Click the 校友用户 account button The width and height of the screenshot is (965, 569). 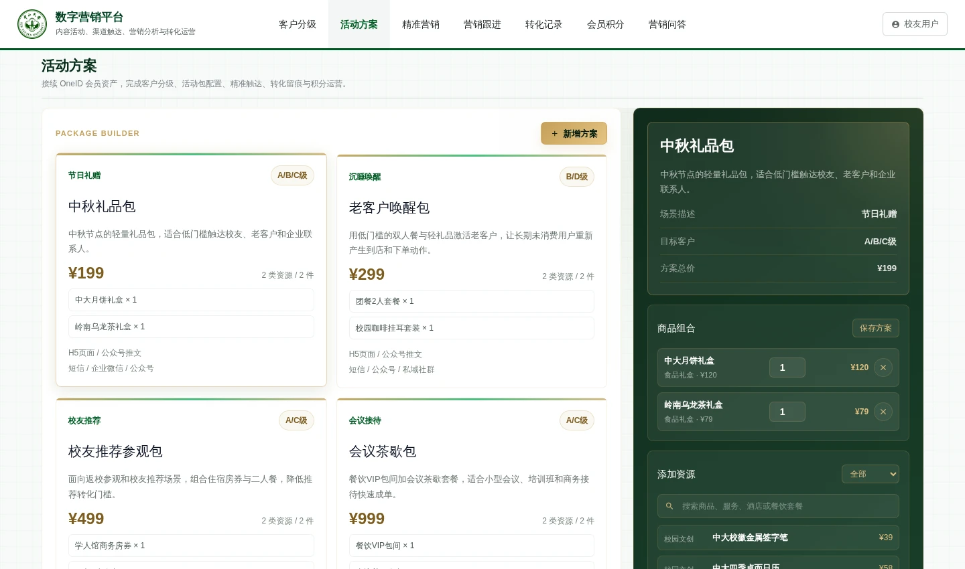click(915, 24)
